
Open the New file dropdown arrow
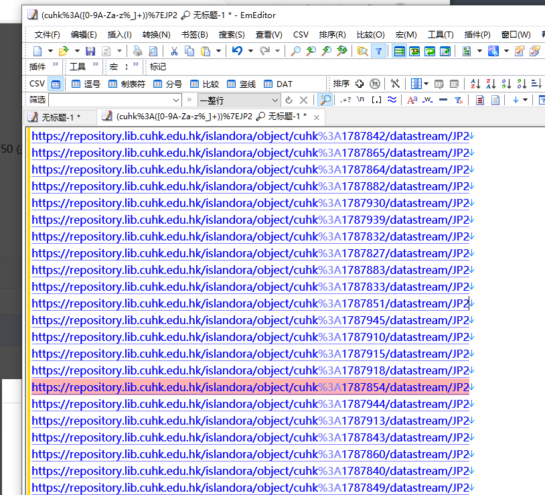pyautogui.click(x=50, y=52)
